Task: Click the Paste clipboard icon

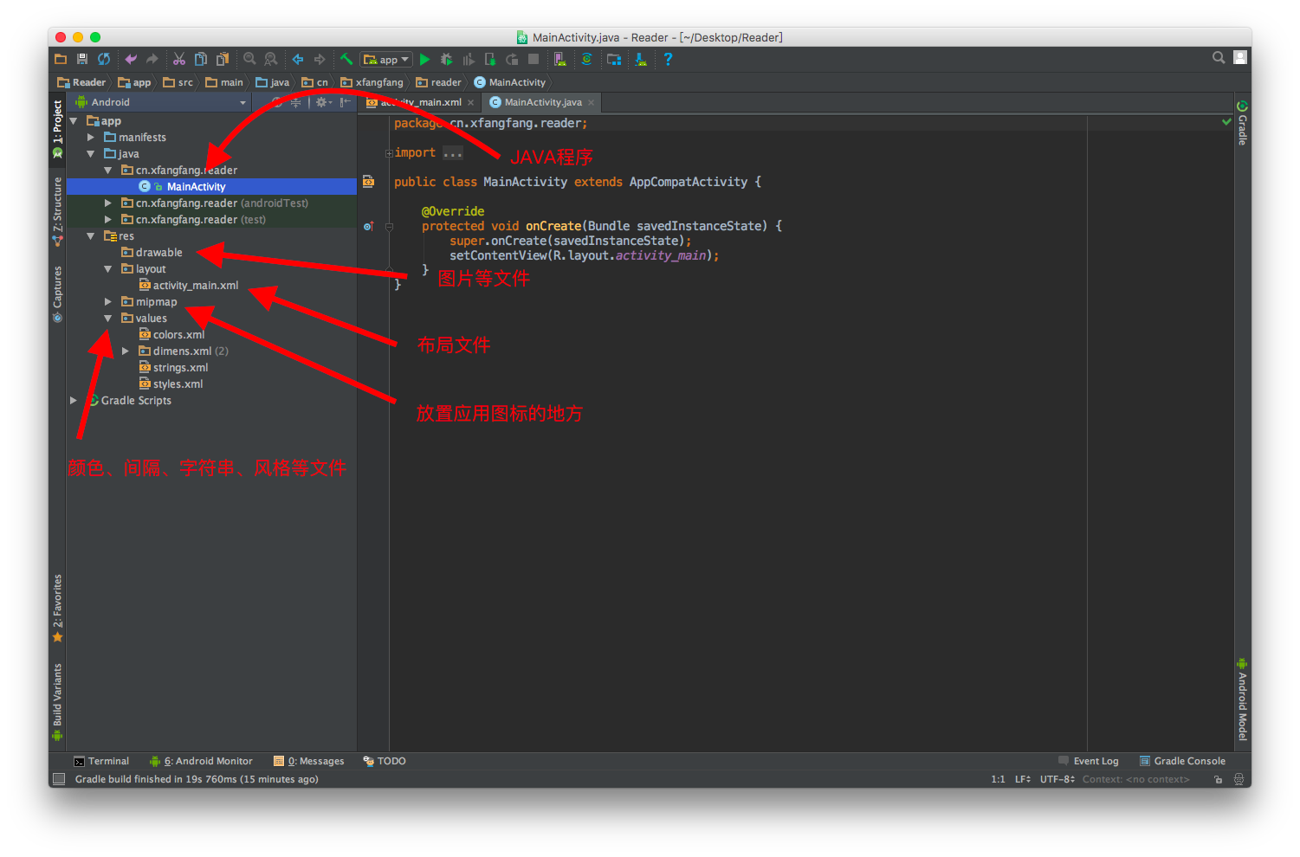Action: pos(223,59)
